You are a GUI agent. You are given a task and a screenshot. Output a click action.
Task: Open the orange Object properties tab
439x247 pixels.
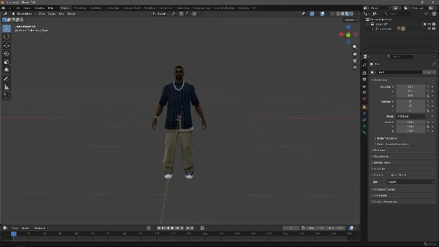pos(364,107)
